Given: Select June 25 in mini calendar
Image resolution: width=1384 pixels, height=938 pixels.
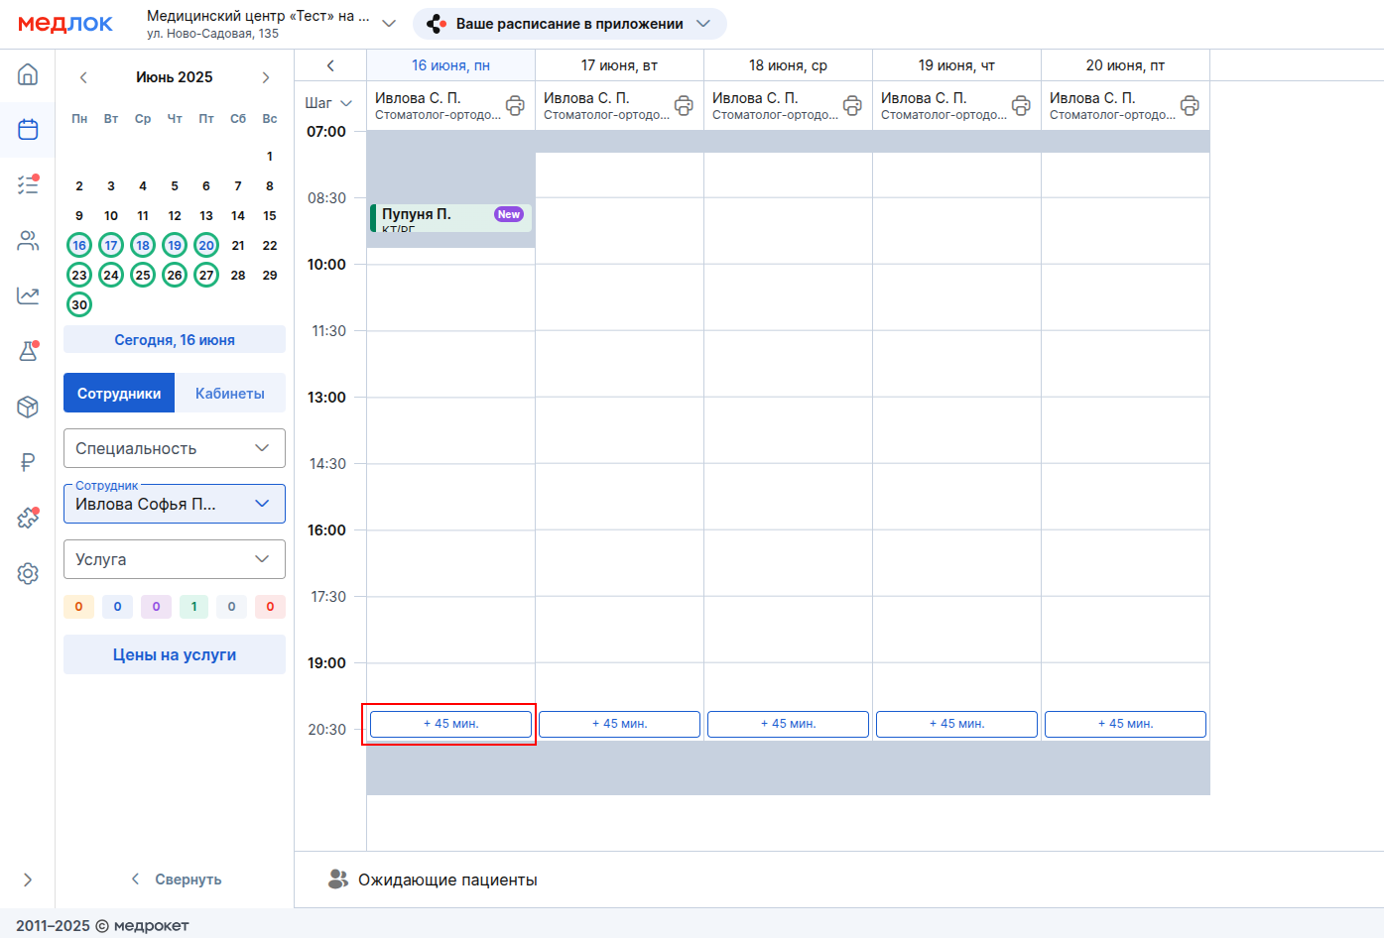Looking at the screenshot, I should click(143, 275).
